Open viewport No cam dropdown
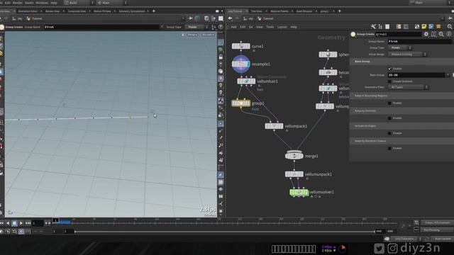Viewport: 454px width, 255px height. tap(208, 35)
